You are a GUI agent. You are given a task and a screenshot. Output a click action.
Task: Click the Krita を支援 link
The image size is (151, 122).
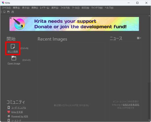tap(17, 112)
